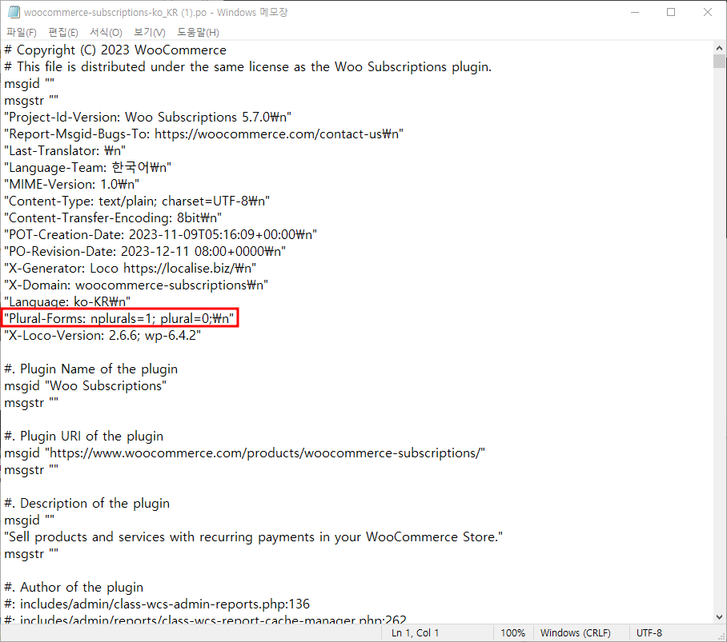Click the Ln 1, Col 1 status indicator
This screenshot has height=642, width=727.
(x=415, y=632)
